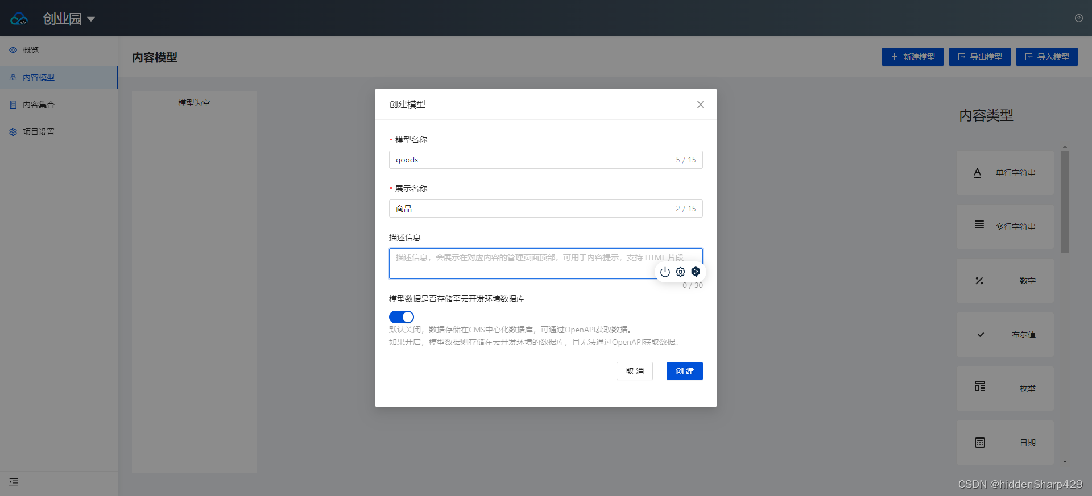Click the 内容集合 database icon
The width and height of the screenshot is (1092, 496).
click(13, 105)
